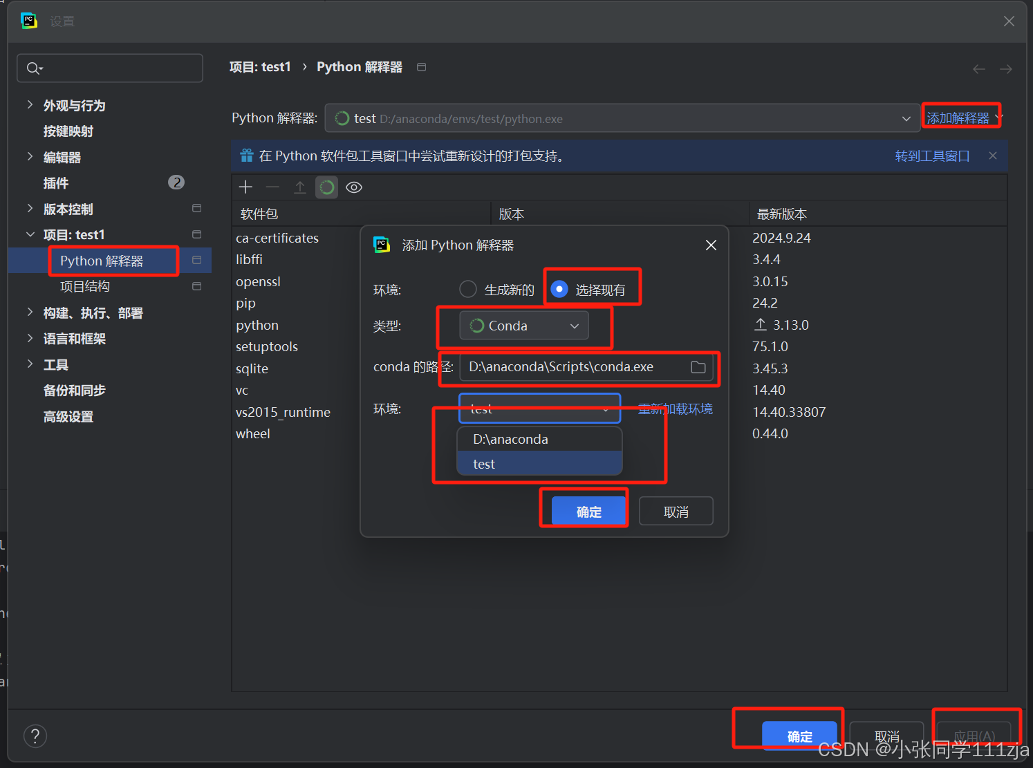Image resolution: width=1033 pixels, height=768 pixels.
Task: Click the 应用(A) button
Action: tap(974, 736)
